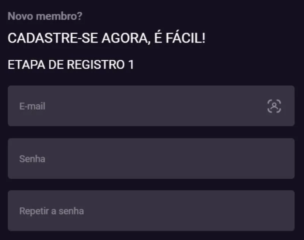Click the E-mail input field

pyautogui.click(x=133, y=106)
